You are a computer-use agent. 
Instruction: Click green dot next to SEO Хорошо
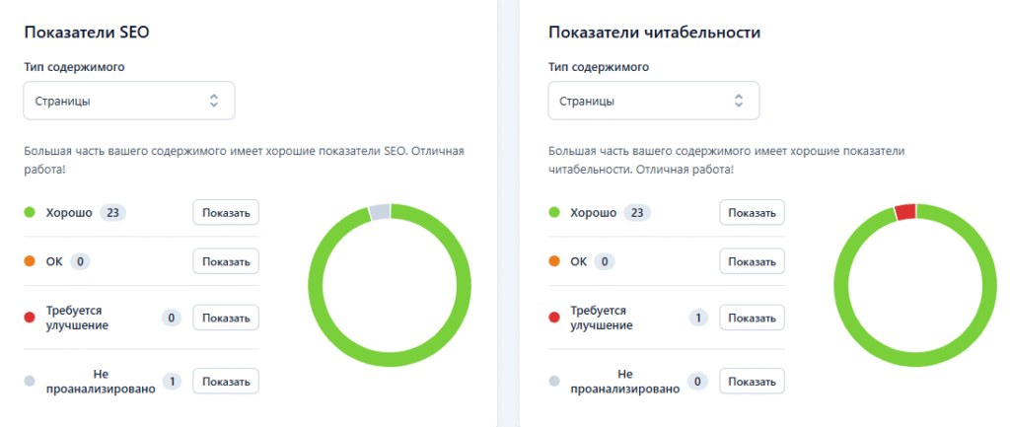pyautogui.click(x=30, y=212)
